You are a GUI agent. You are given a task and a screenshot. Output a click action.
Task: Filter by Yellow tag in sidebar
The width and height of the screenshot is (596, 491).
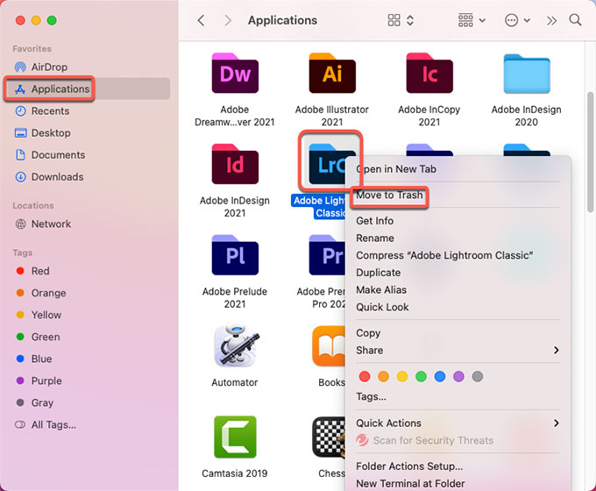coord(39,315)
